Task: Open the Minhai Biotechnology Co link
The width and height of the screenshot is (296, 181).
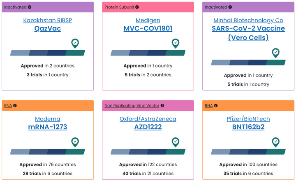Action: coord(248,20)
